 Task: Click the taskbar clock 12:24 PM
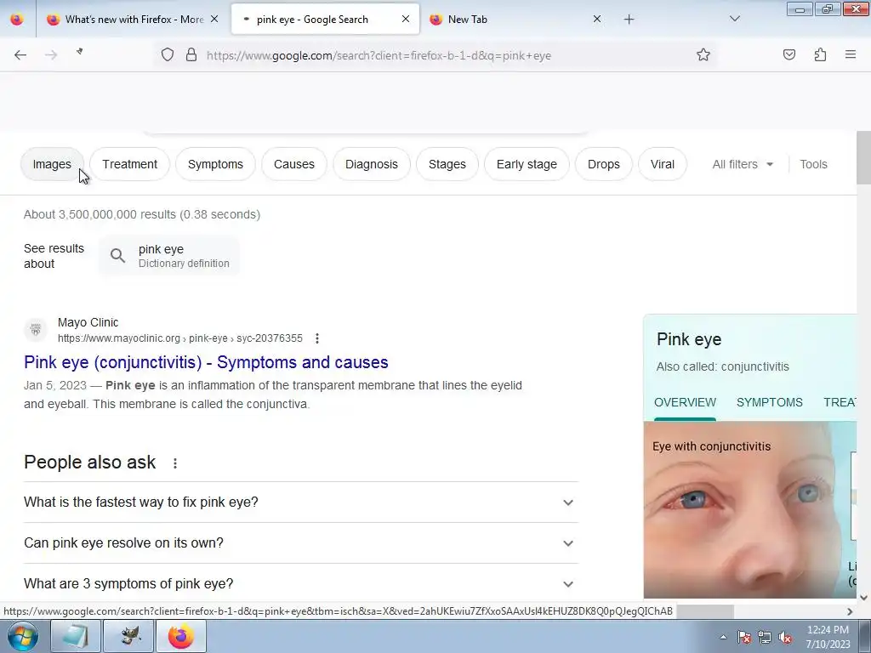(x=828, y=637)
